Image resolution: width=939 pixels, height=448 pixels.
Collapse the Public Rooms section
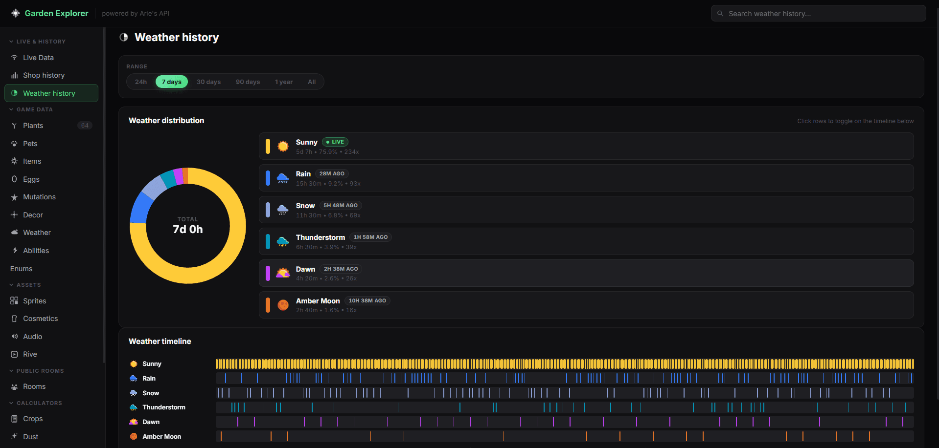36,371
